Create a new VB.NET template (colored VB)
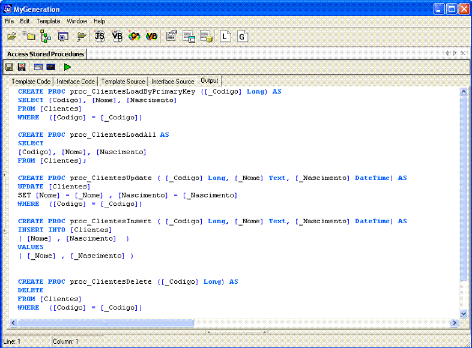This screenshot has height=348, width=472. (151, 36)
